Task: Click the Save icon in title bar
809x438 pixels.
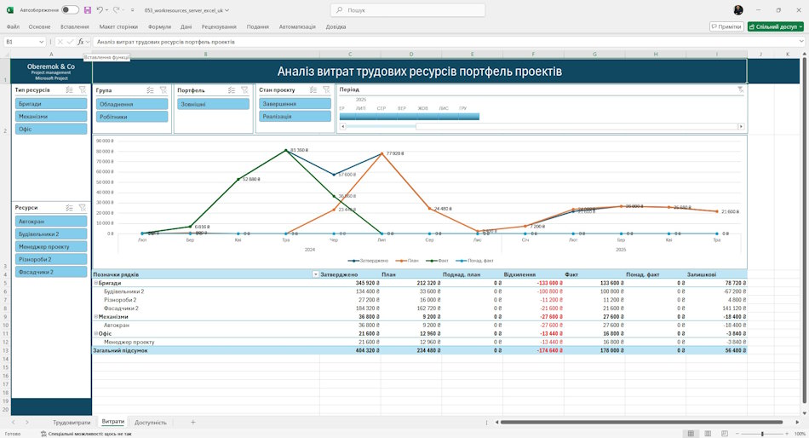Action: pos(88,10)
